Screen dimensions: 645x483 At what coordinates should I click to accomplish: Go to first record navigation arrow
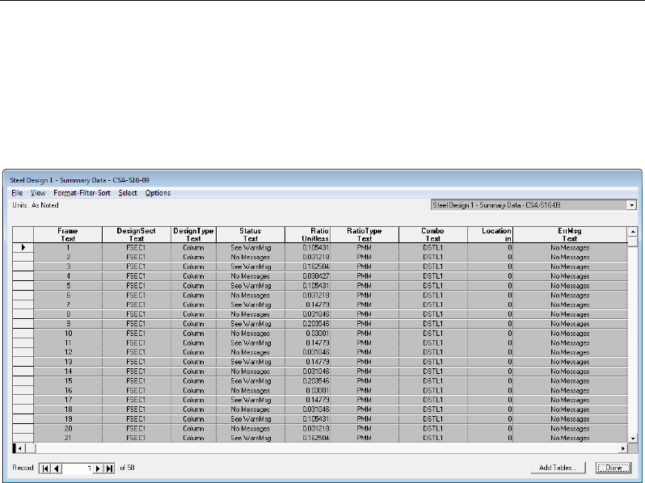tap(45, 468)
